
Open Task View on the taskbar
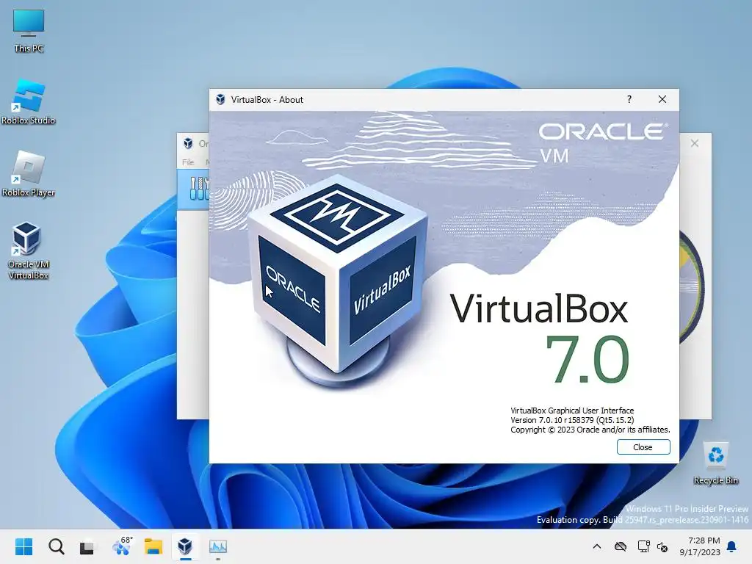87,546
